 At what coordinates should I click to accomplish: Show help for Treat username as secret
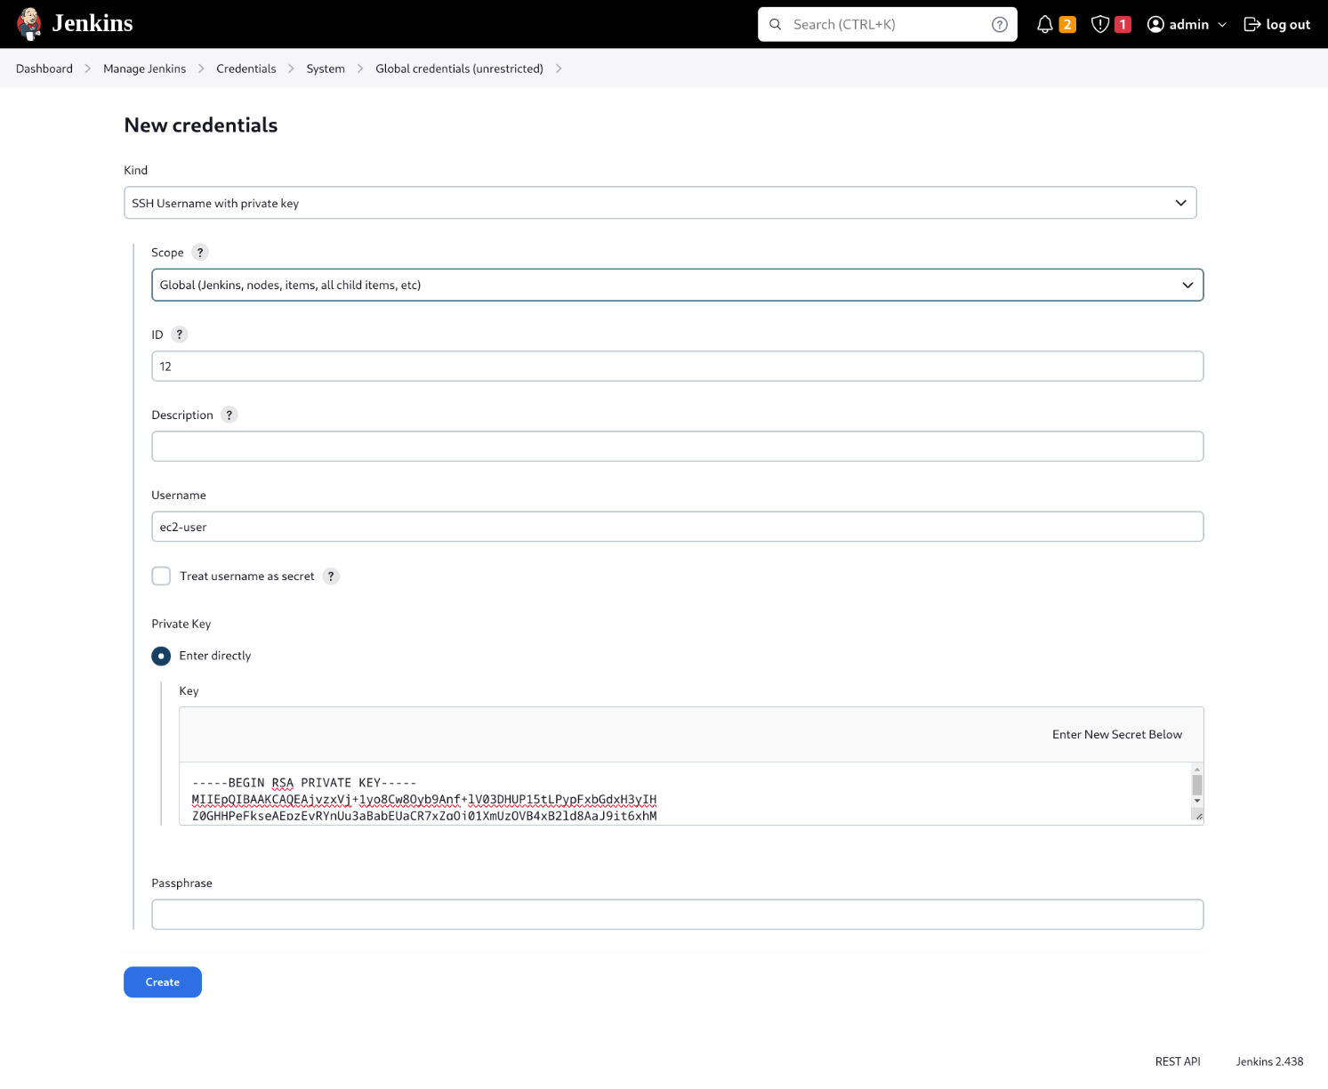pyautogui.click(x=331, y=577)
